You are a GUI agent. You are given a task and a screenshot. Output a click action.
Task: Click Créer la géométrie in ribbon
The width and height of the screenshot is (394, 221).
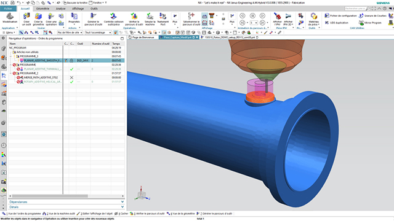pos(38,20)
